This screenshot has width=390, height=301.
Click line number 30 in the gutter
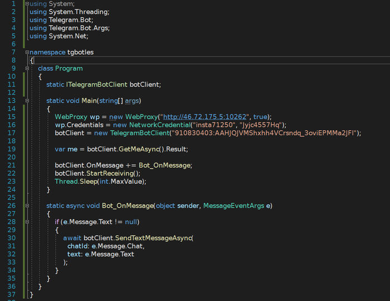(12, 238)
